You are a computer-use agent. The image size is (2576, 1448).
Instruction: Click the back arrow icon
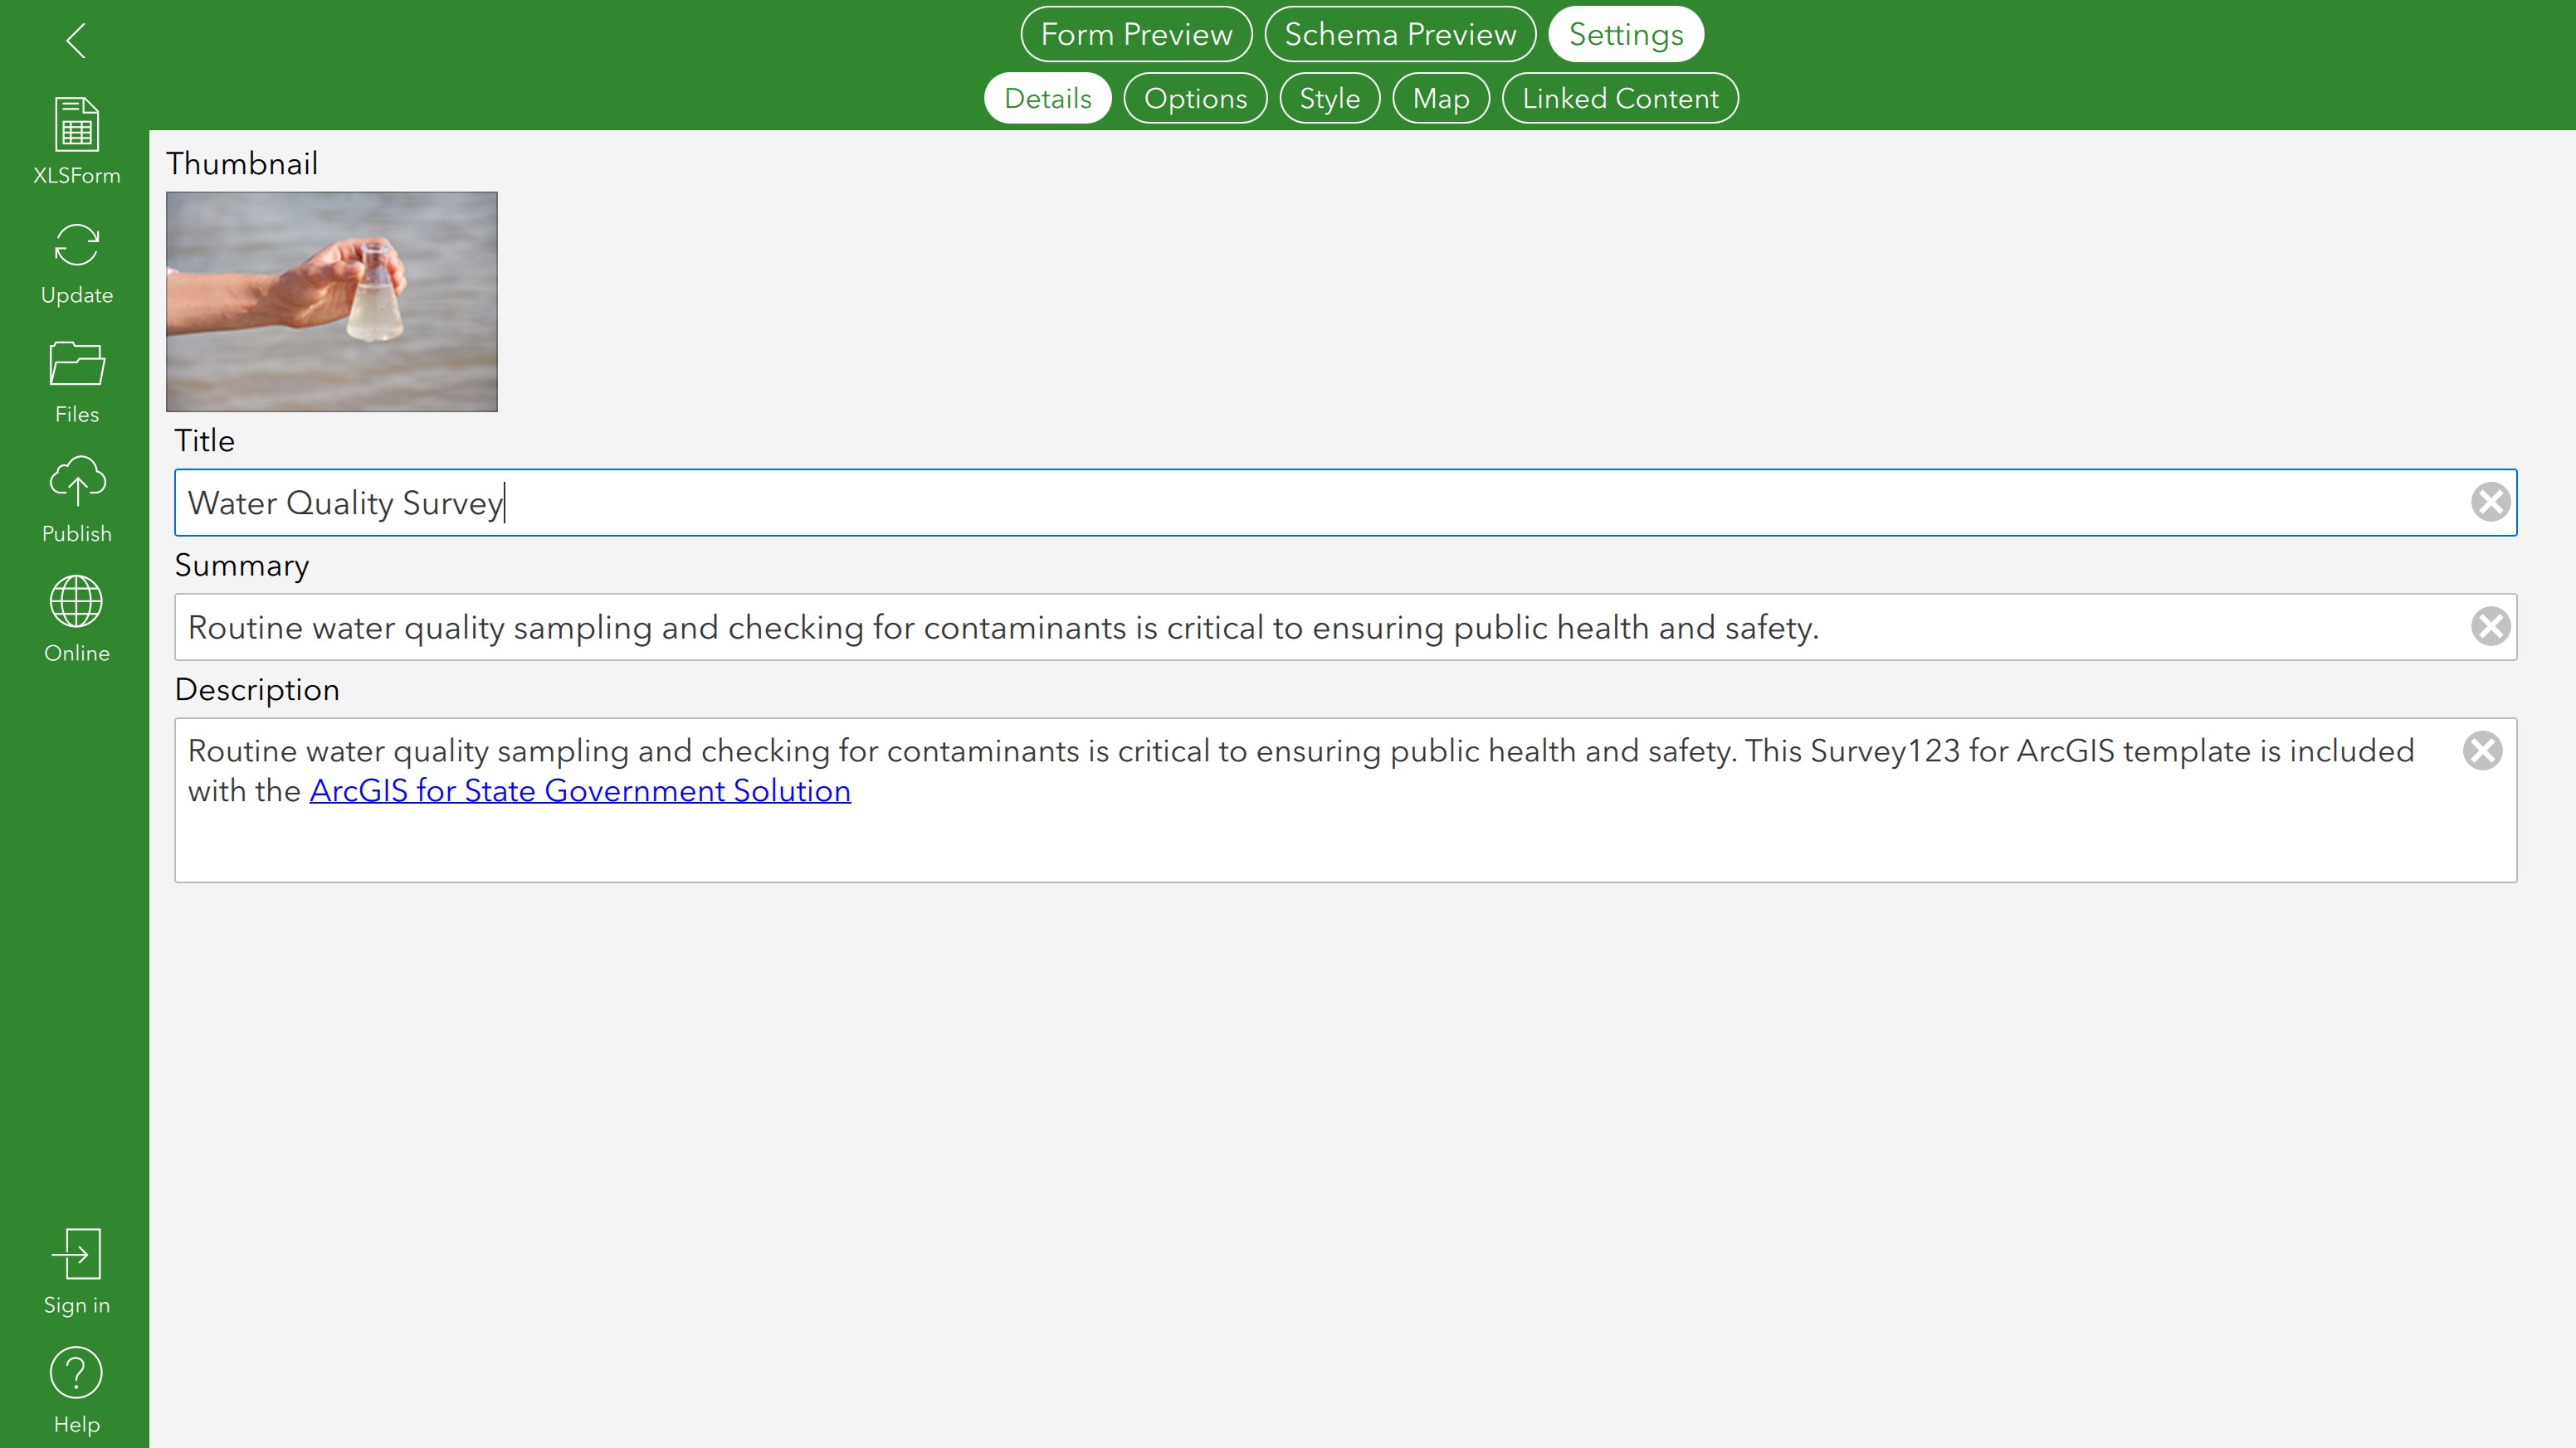point(76,41)
